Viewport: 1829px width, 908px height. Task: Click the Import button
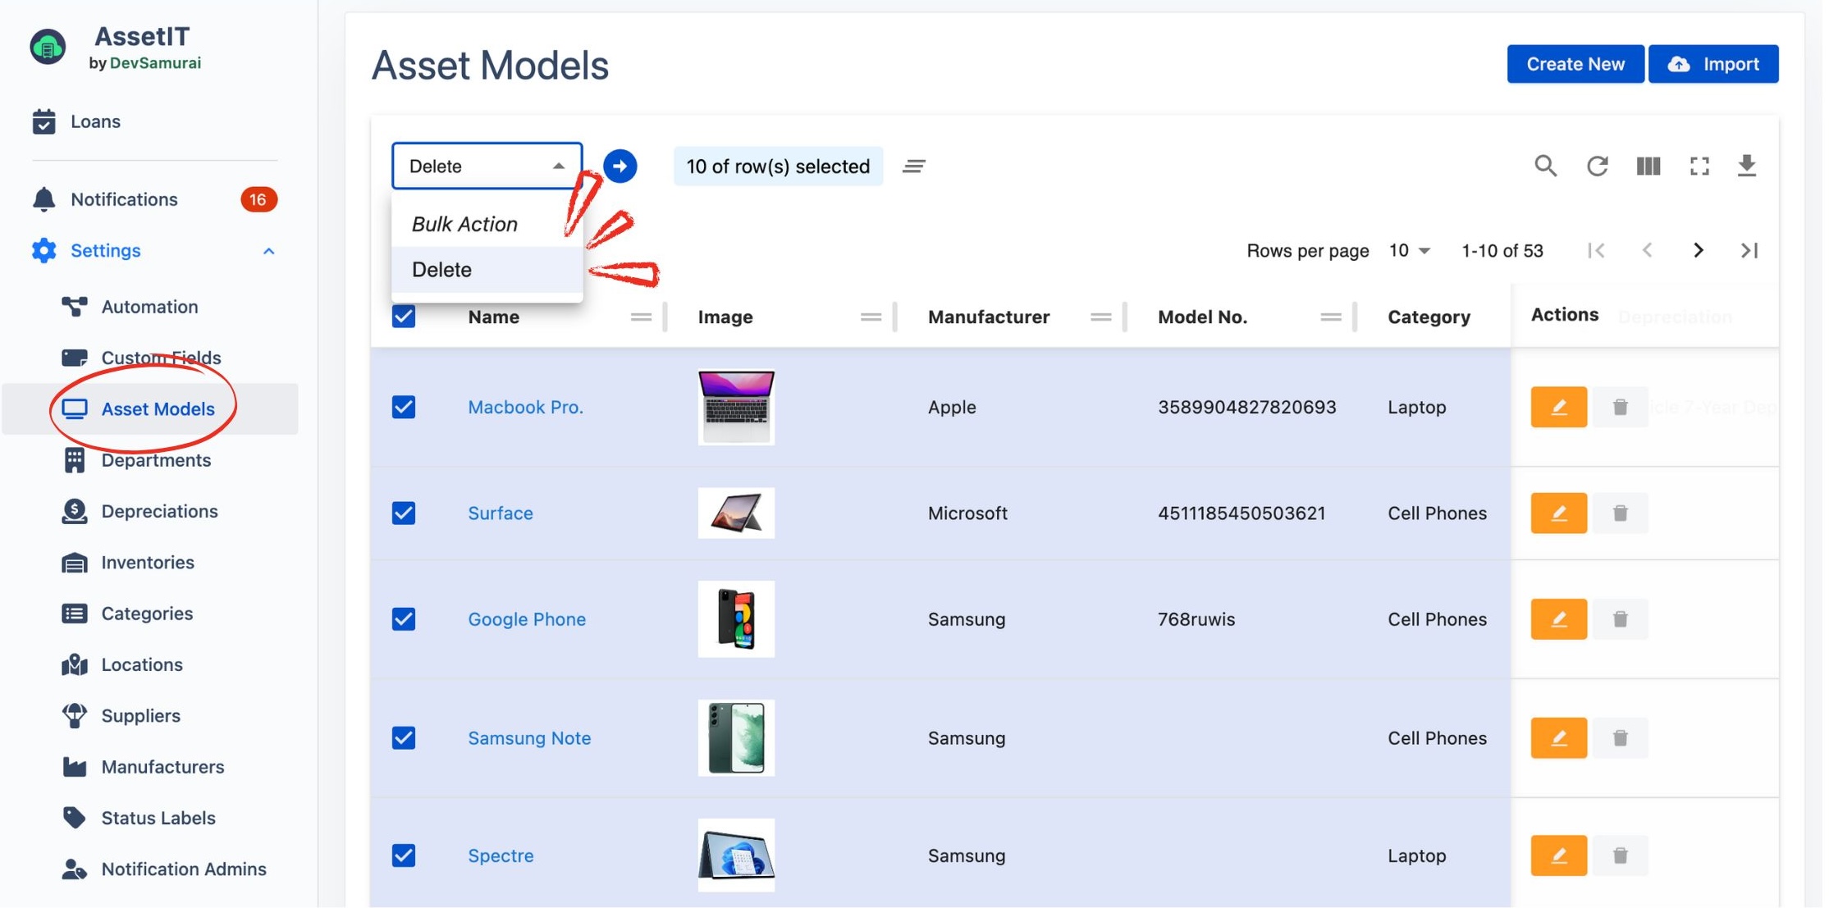click(x=1712, y=63)
